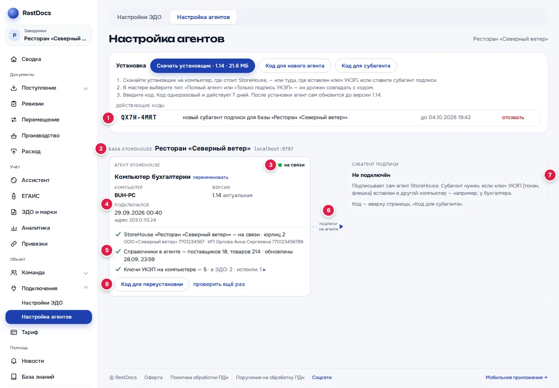Viewport: 559px width, 388px height.
Task: Click the переименовать link
Action: (211, 177)
